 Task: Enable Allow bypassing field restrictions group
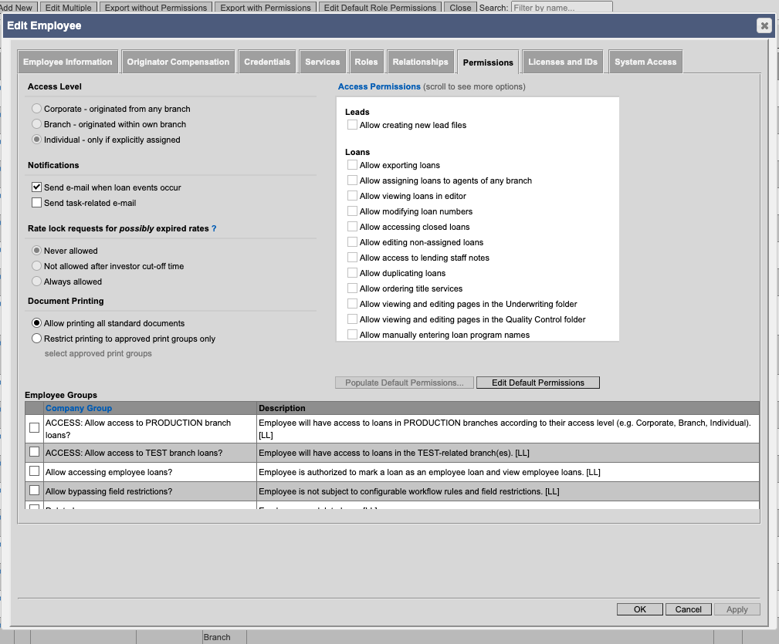coord(34,491)
